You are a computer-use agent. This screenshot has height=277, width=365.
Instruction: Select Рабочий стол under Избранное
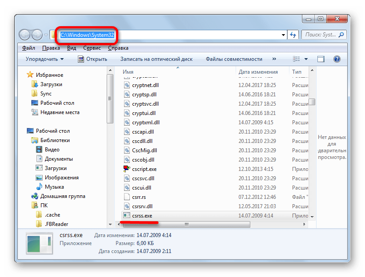coord(57,103)
